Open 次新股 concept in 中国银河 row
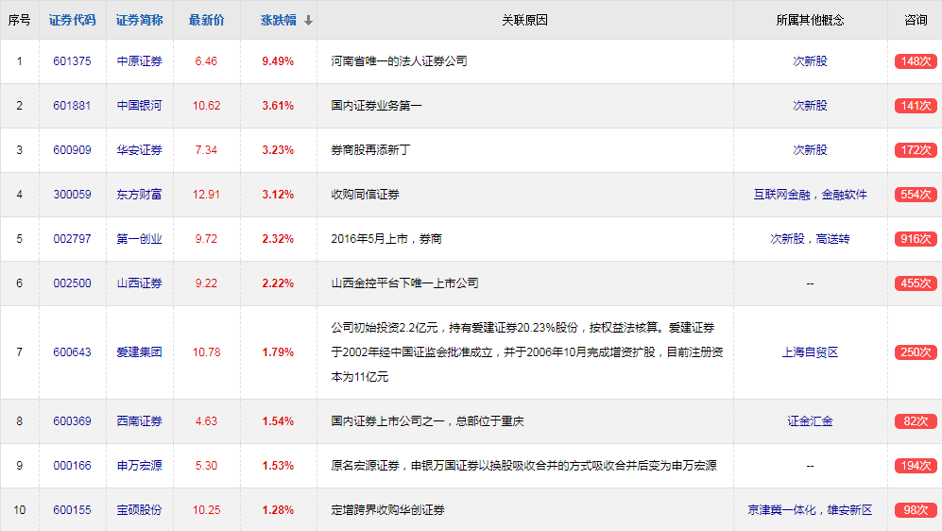942x531 pixels. [810, 106]
